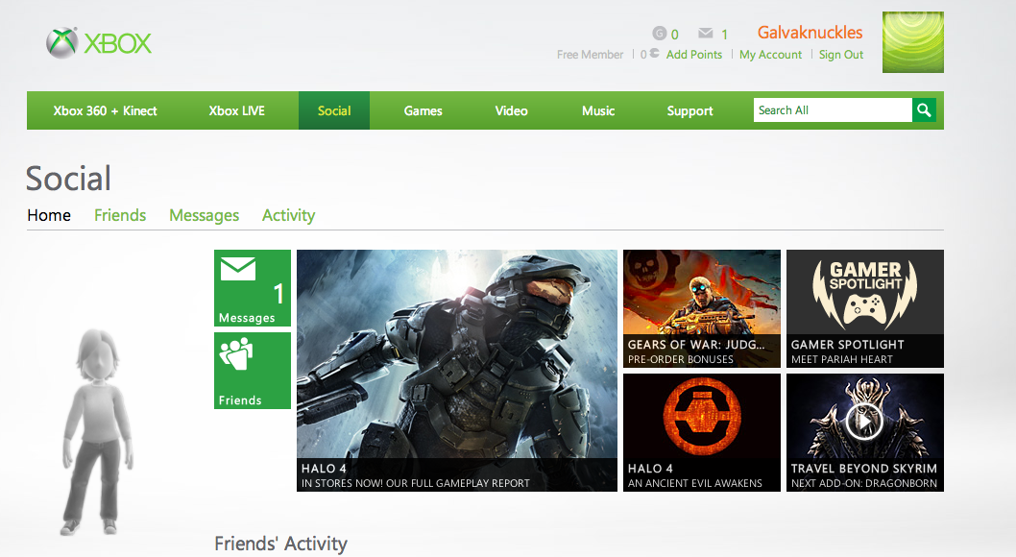Viewport: 1016px width, 557px height.
Task: Open the Support menu
Action: pyautogui.click(x=689, y=110)
